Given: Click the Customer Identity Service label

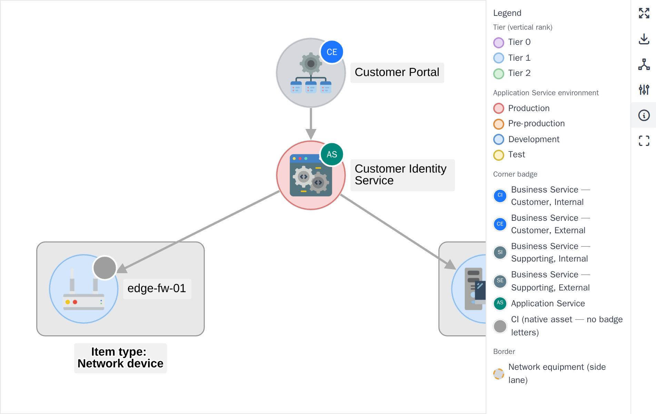Looking at the screenshot, I should point(402,175).
